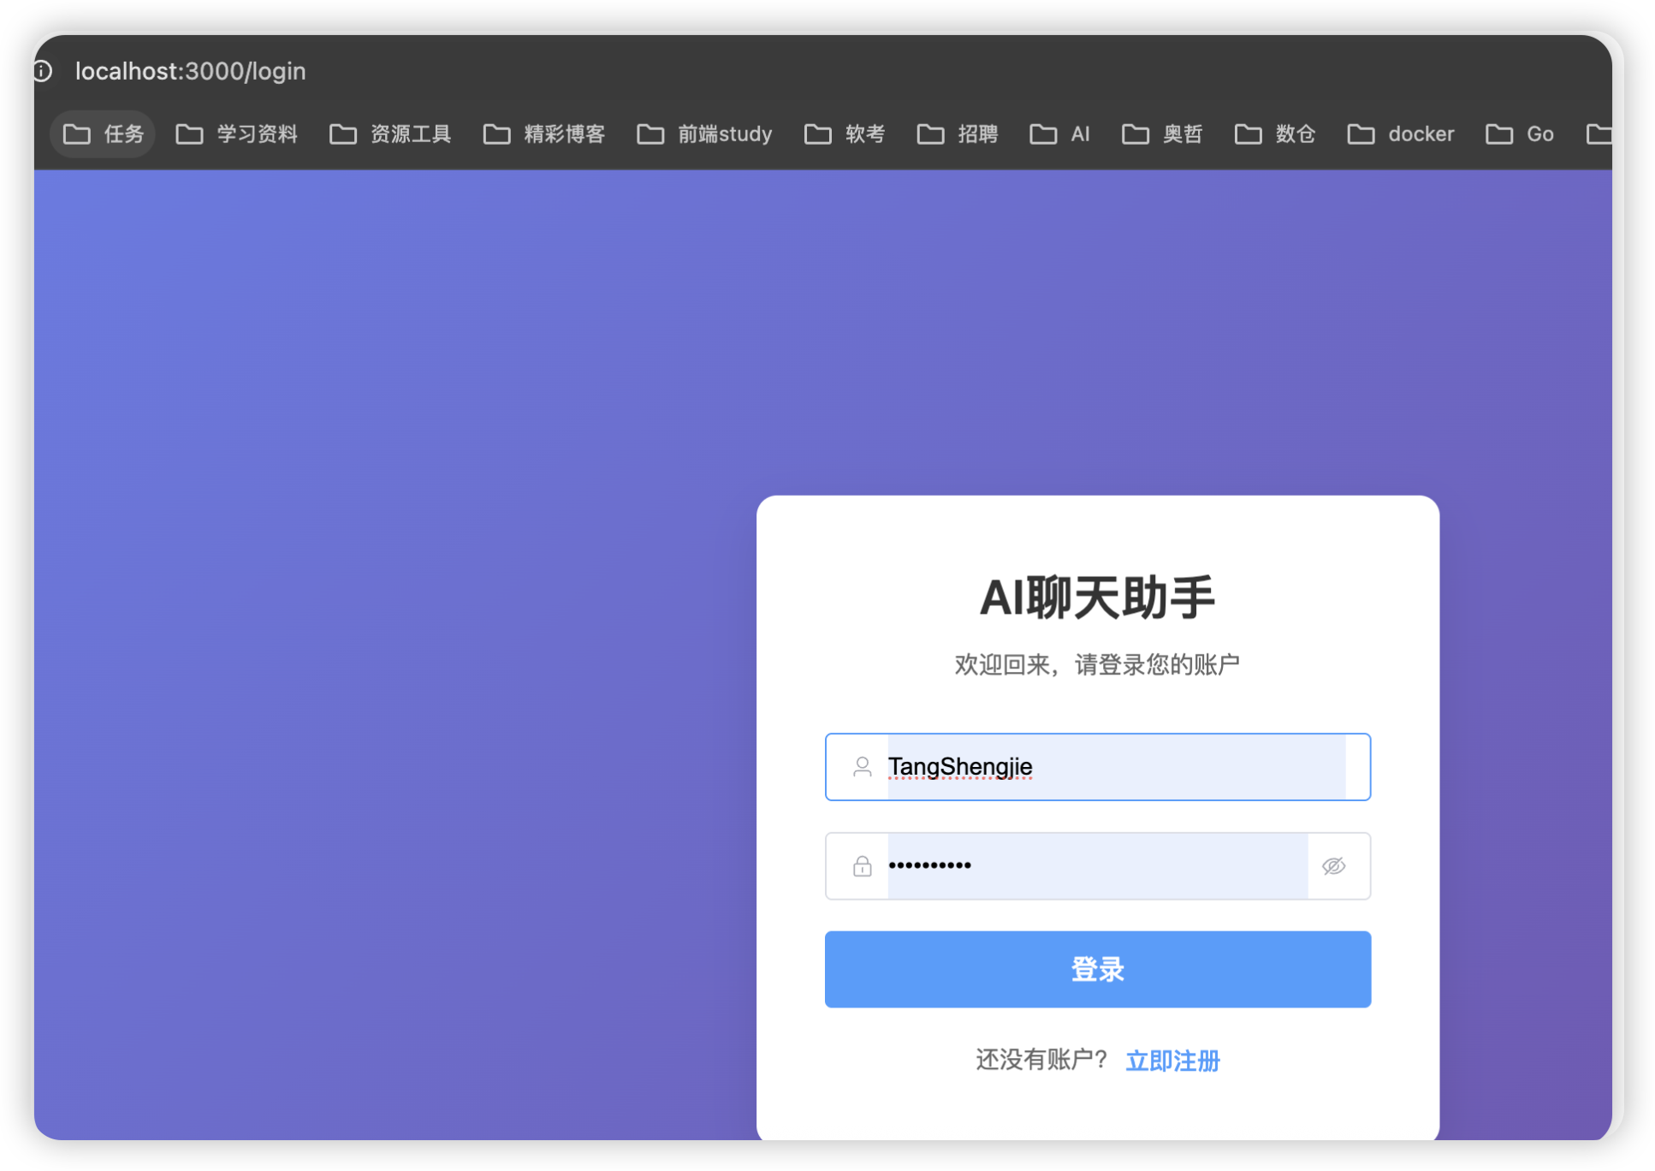The height and width of the screenshot is (1171, 1655).
Task: Click the 数仓 folder icon
Action: tap(1249, 134)
